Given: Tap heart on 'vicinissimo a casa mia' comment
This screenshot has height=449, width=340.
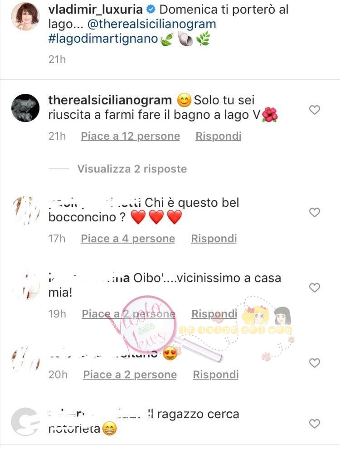Looking at the screenshot, I should point(315,288).
